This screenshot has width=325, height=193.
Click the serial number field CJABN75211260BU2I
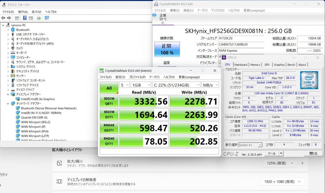[x=241, y=45]
